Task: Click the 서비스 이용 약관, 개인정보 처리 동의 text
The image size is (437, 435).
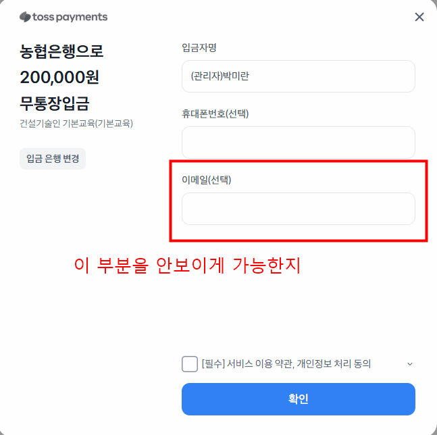Action: tap(301, 364)
